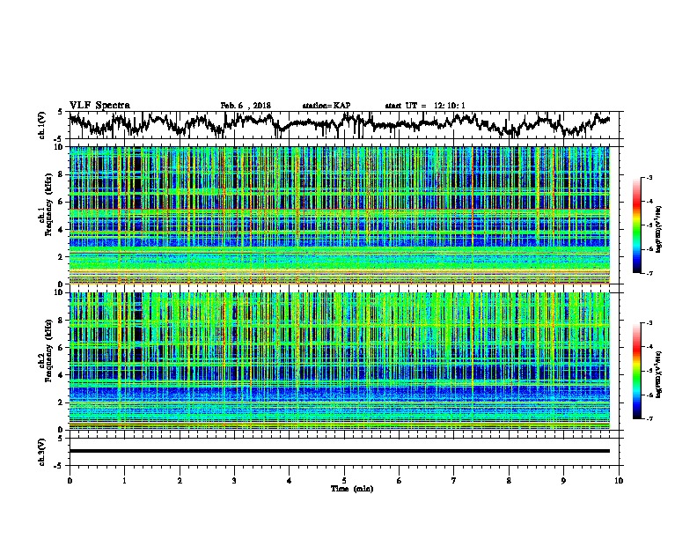Click the "-5" tick of ch.3(V) axis
Image resolution: width=697 pixels, height=539 pixels.
60,466
